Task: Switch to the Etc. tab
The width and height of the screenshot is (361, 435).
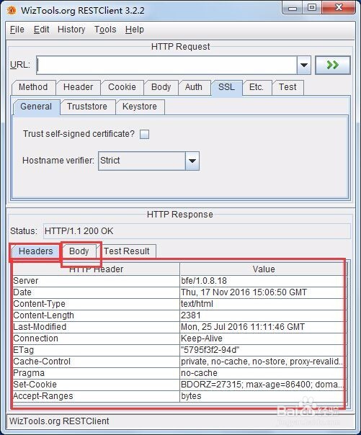Action: pos(257,87)
